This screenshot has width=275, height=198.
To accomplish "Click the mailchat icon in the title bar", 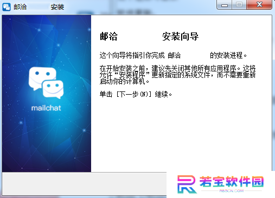I will [7, 7].
